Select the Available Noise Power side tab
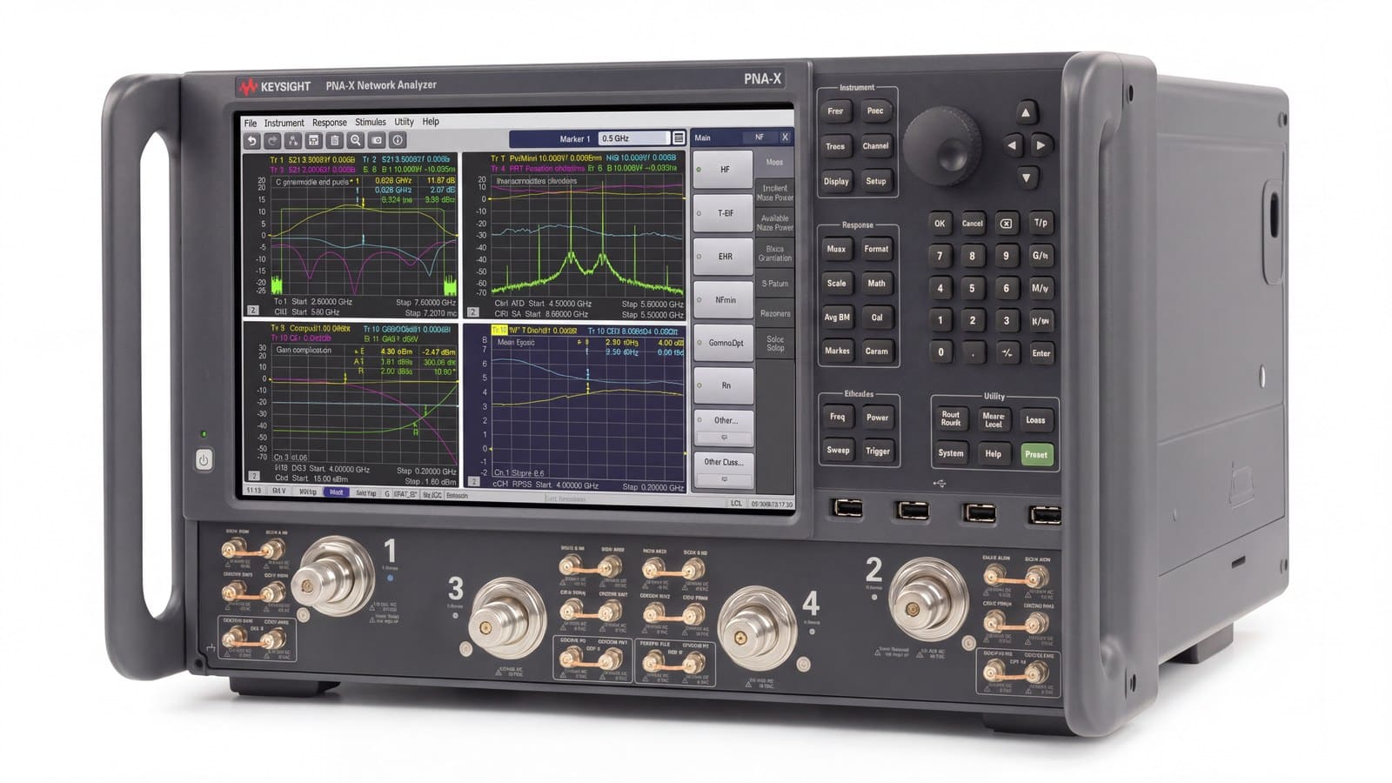 point(774,223)
